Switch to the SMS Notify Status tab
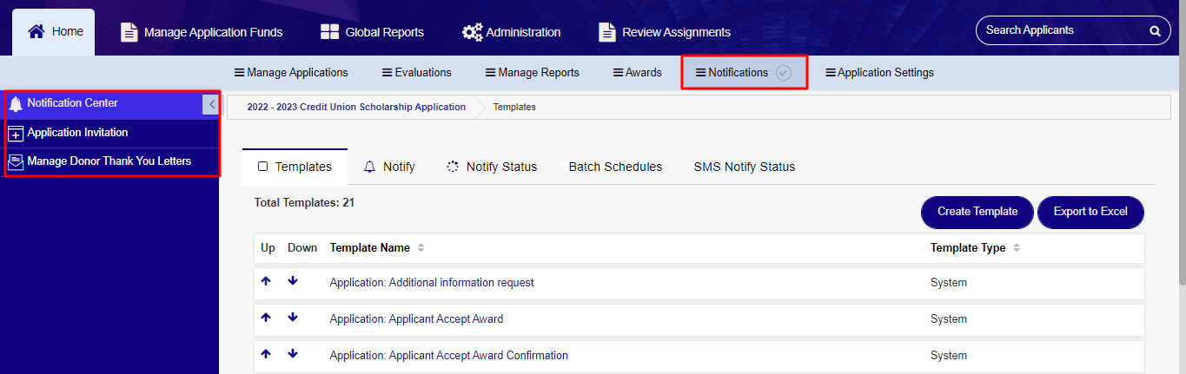Screen dimensions: 1186x374 (x=744, y=167)
